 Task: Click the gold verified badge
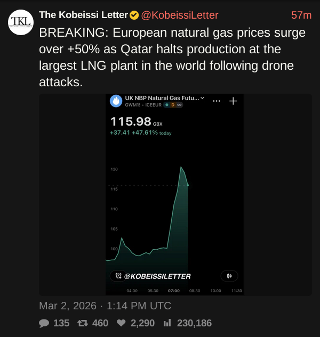134,15
